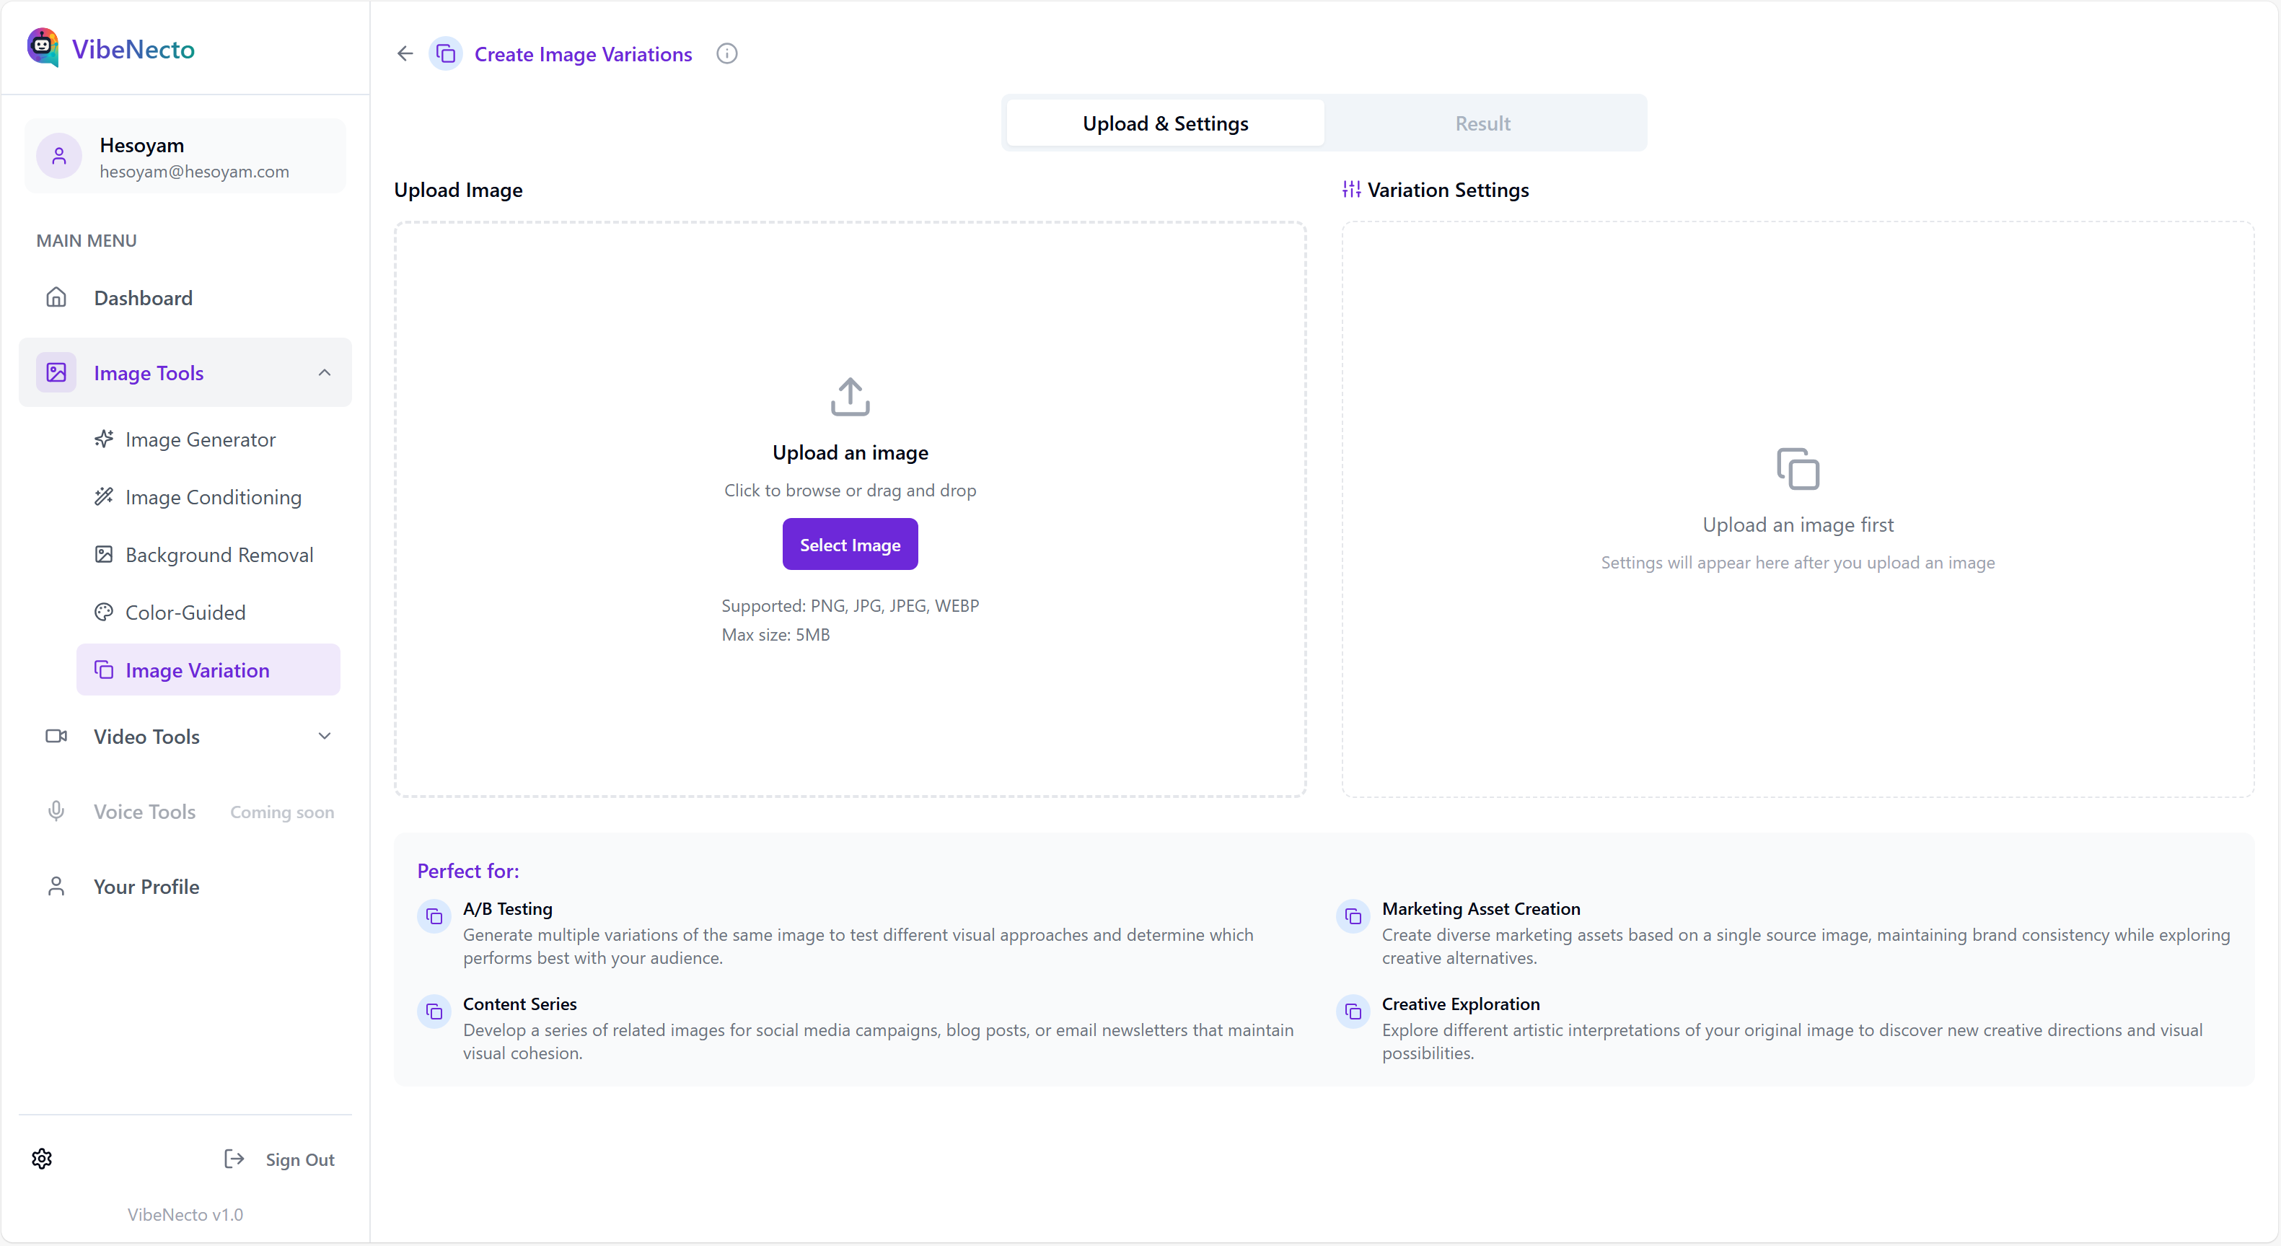Open the Image Generator tool
Image resolution: width=2281 pixels, height=1246 pixels.
click(x=200, y=439)
